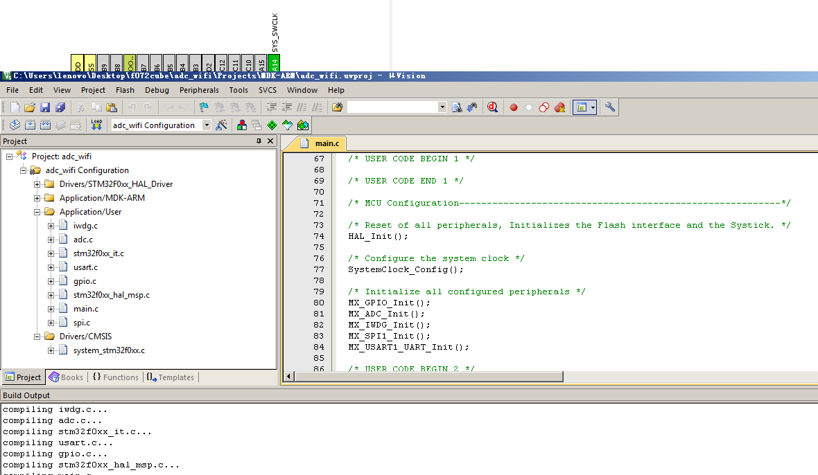This screenshot has height=475, width=818.
Task: Click the Translate current file icon
Action: 15,125
